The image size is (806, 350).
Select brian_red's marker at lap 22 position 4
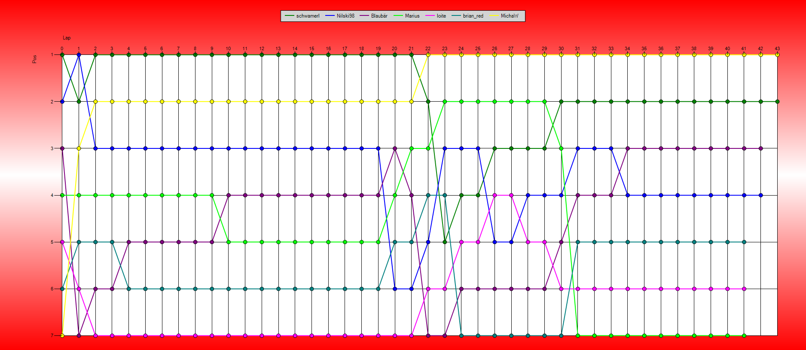coord(428,195)
